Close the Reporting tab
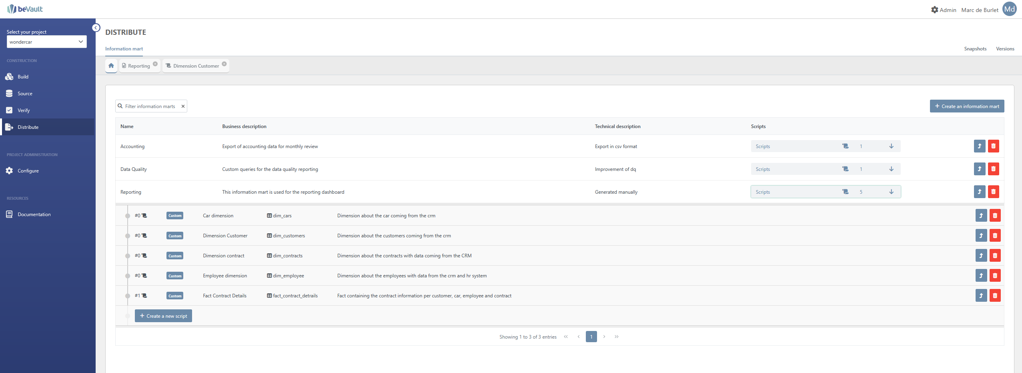The image size is (1022, 373). [155, 64]
